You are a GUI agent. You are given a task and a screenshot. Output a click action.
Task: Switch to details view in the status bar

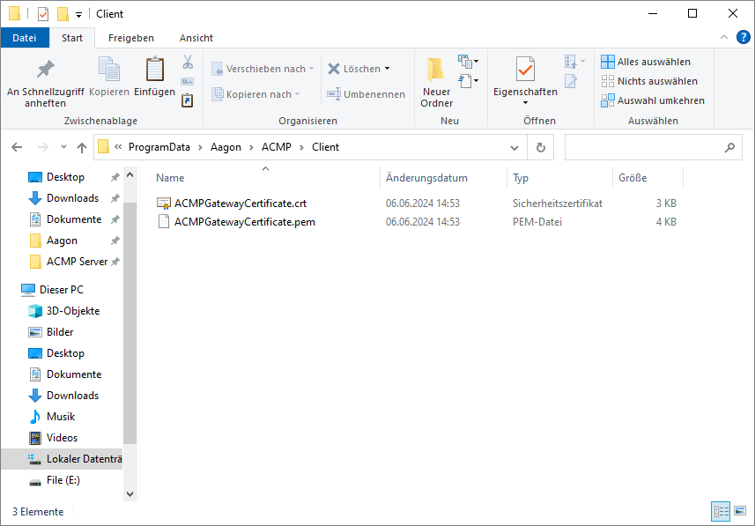pos(721,511)
